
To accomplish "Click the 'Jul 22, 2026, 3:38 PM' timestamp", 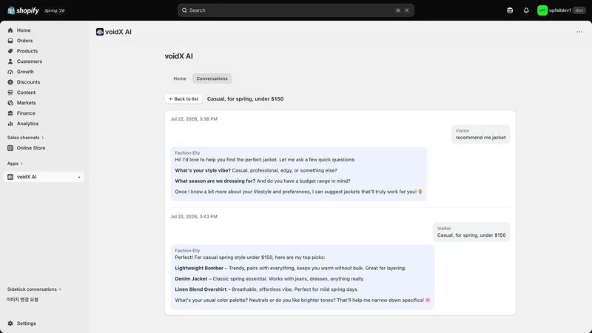I will 194,118.
